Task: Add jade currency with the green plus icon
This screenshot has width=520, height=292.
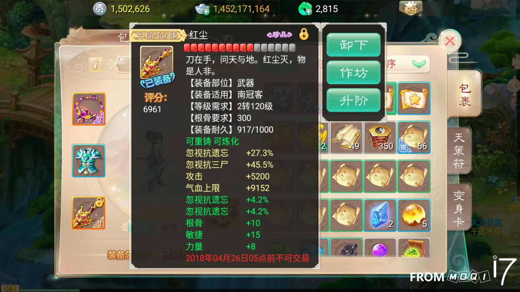Action: [x=309, y=12]
